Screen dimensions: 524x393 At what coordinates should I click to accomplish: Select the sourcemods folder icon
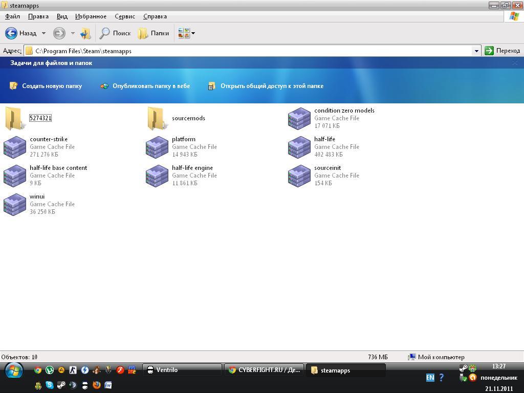point(157,118)
